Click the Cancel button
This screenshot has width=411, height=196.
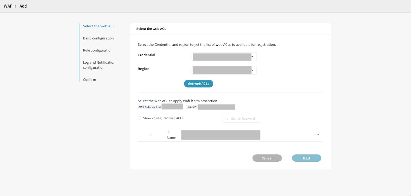(x=267, y=158)
